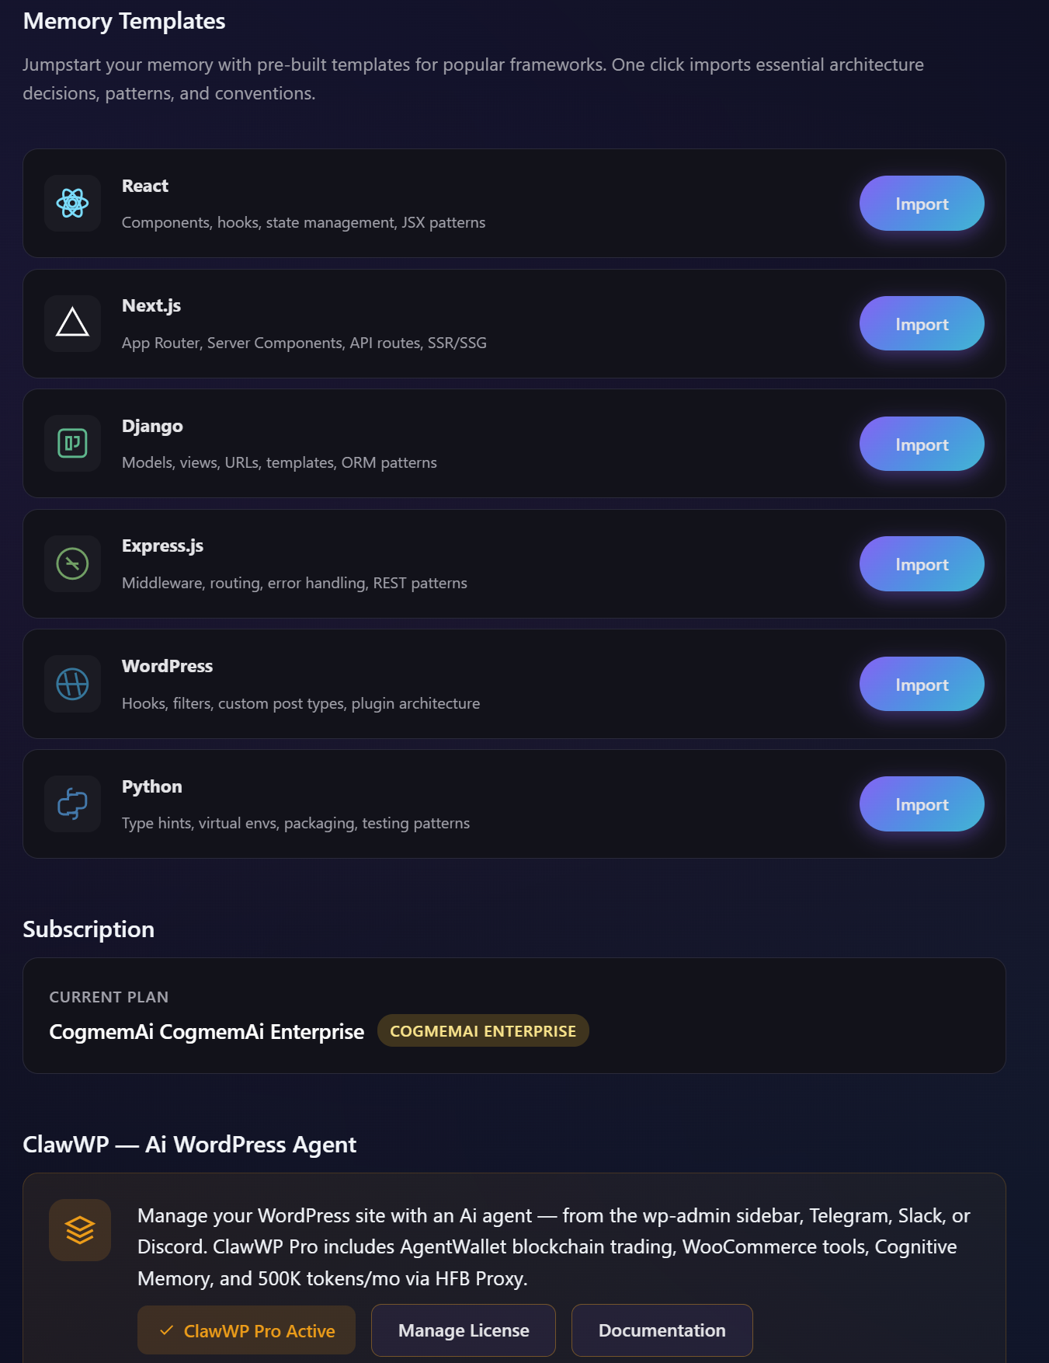1049x1363 pixels.
Task: Open the Manage License page
Action: pos(464,1330)
